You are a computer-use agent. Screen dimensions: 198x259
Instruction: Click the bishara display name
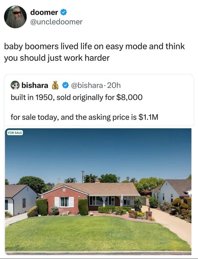click(35, 85)
